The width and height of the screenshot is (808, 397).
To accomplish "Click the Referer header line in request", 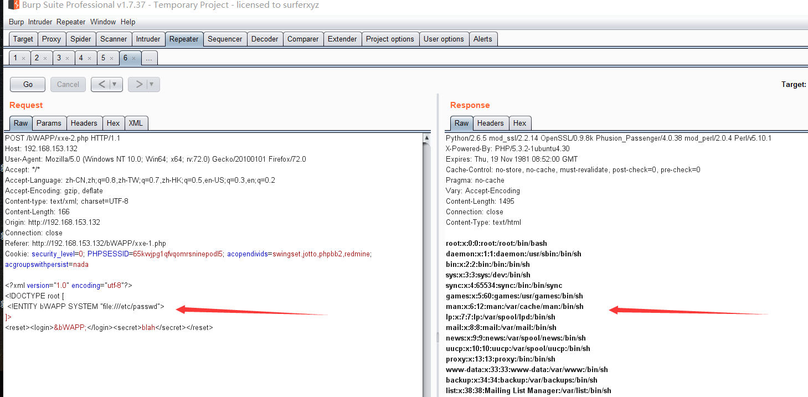I will pyautogui.click(x=85, y=243).
